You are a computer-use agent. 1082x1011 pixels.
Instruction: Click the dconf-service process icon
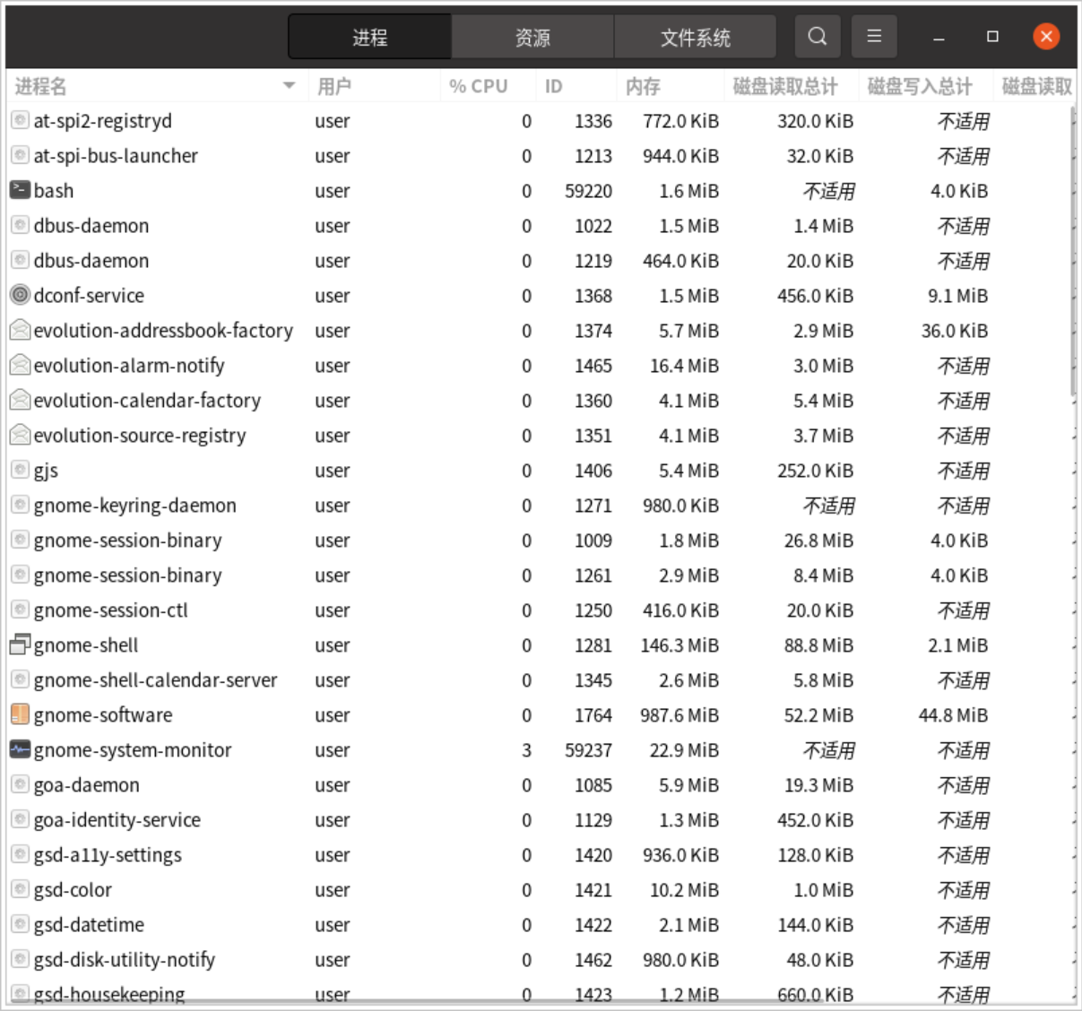20,295
